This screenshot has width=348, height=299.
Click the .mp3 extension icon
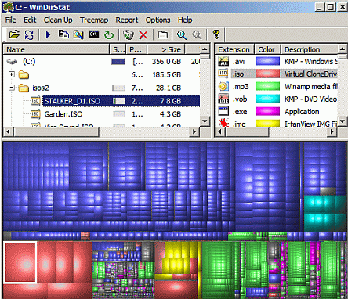(223, 86)
